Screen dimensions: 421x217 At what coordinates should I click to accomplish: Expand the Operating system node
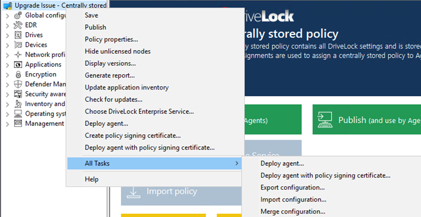[x=8, y=114]
